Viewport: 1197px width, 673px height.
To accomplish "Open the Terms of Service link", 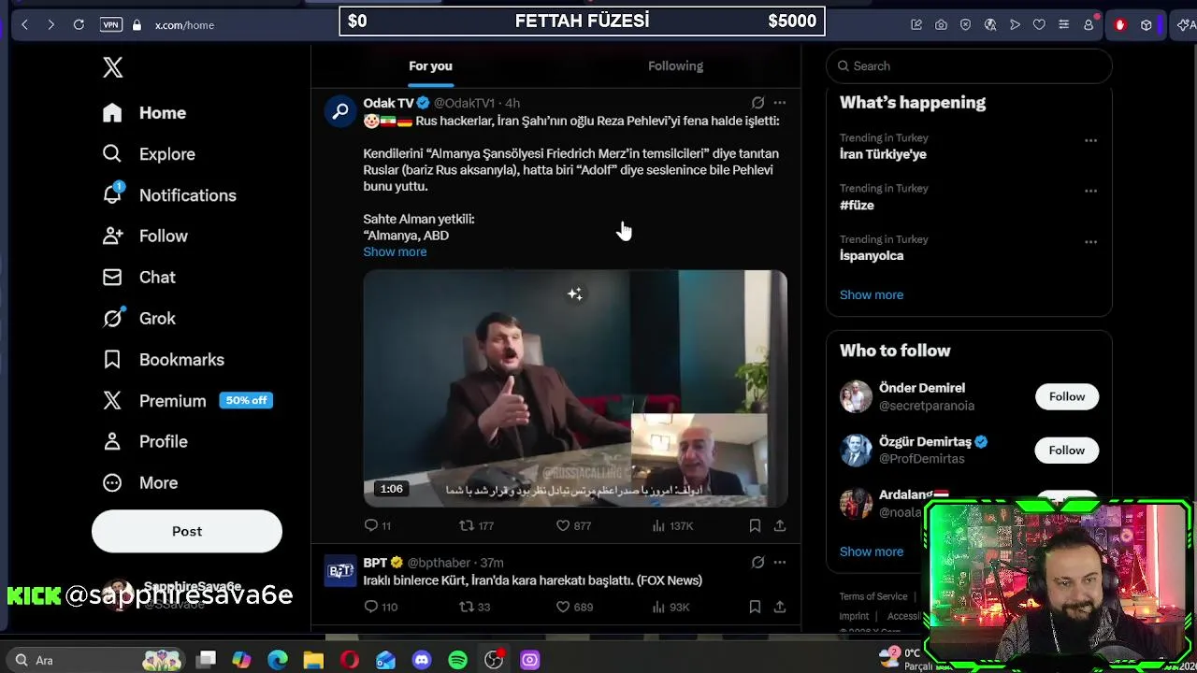I will point(873,596).
